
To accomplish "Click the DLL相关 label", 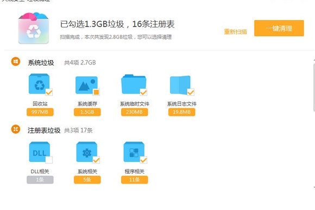I will pos(40,172).
